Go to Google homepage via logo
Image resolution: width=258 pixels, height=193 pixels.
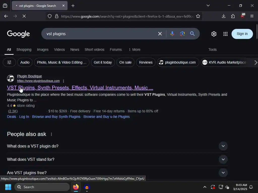(x=18, y=34)
